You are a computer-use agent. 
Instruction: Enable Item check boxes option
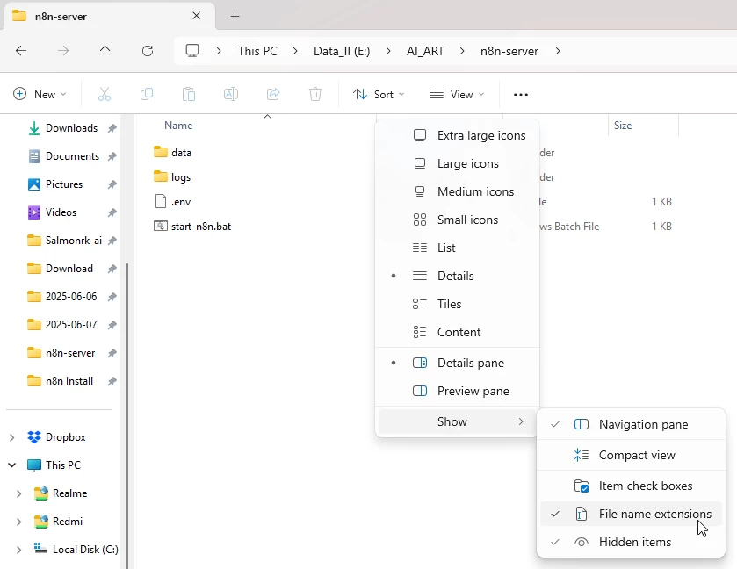pos(645,486)
